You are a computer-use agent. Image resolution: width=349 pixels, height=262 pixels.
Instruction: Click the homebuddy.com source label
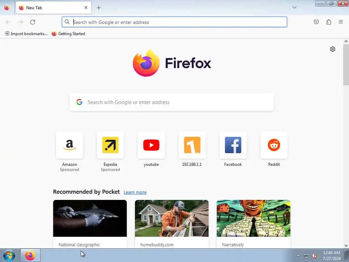(157, 245)
